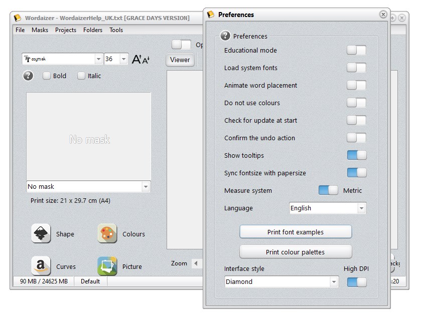The height and width of the screenshot is (317, 422).
Task: Switch the Measure system Metric toggle
Action: [x=328, y=190]
